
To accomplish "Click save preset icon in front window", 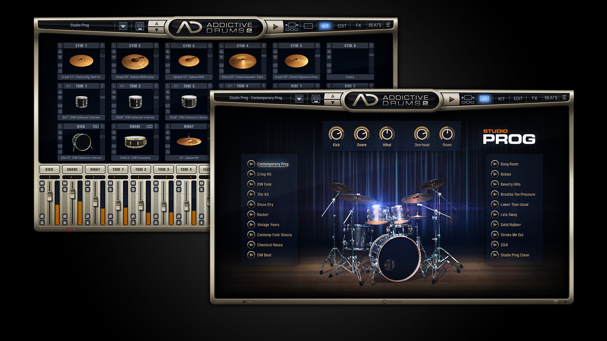I will click(316, 99).
